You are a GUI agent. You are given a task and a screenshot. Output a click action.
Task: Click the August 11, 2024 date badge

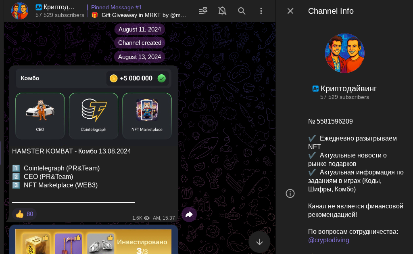tap(140, 29)
